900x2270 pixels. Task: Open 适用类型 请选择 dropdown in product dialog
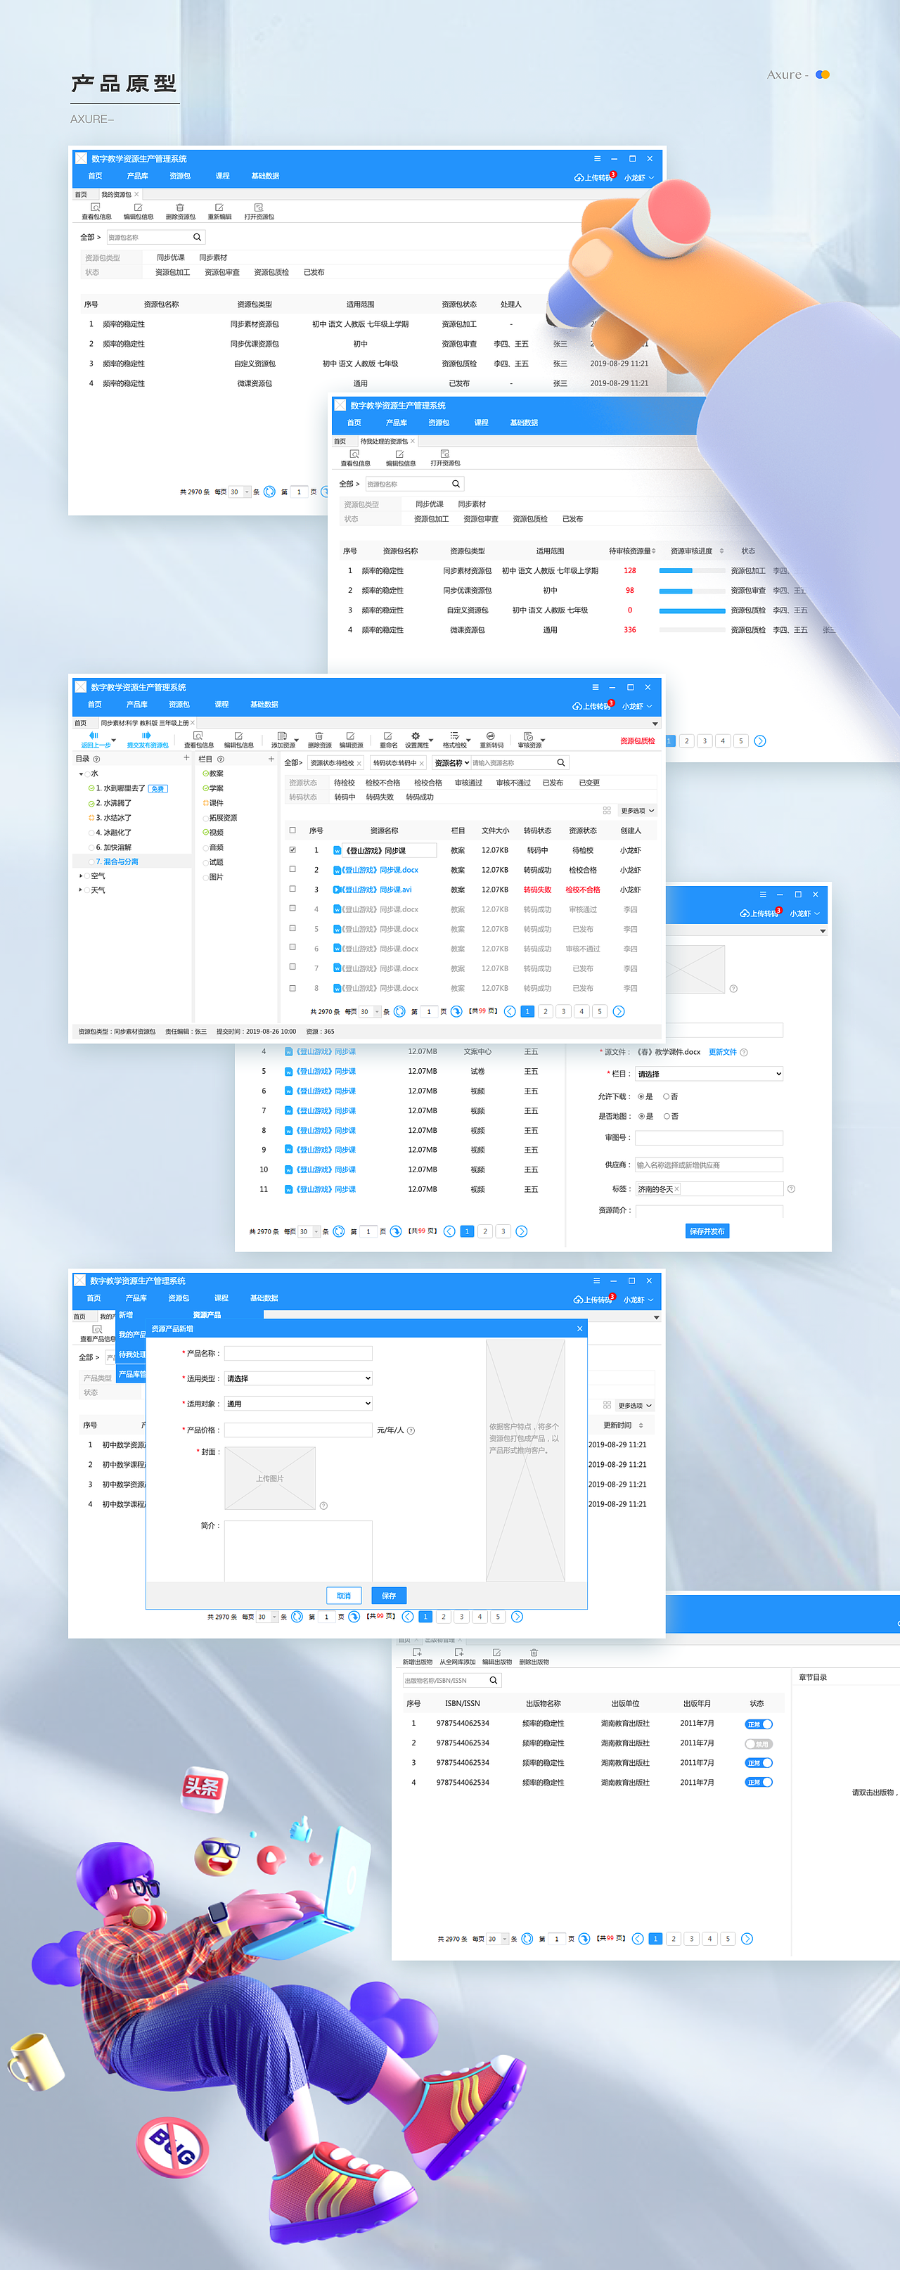pos(299,1378)
